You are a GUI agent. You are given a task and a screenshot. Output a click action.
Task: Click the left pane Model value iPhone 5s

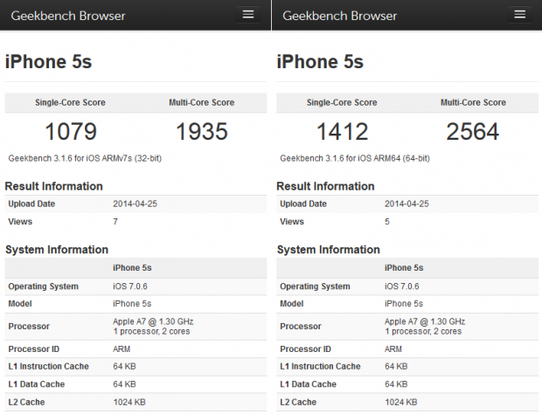(132, 304)
